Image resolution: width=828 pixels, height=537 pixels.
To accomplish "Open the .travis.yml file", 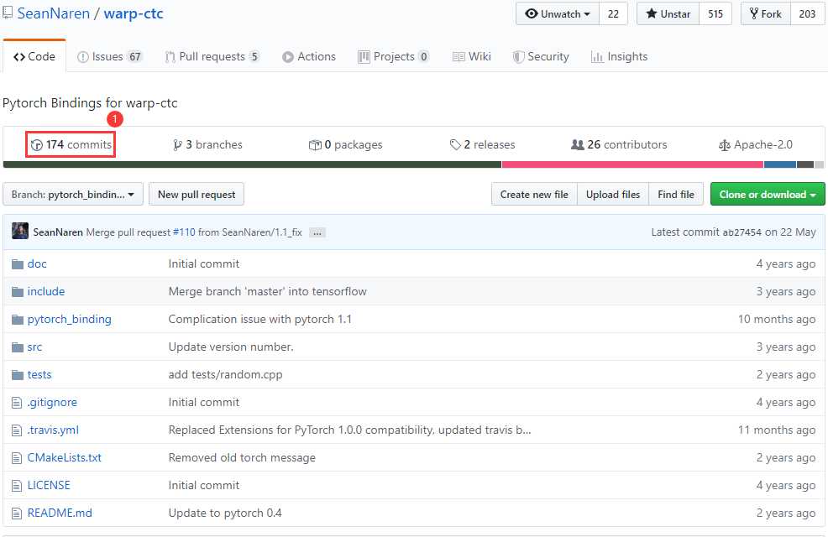I will [53, 430].
